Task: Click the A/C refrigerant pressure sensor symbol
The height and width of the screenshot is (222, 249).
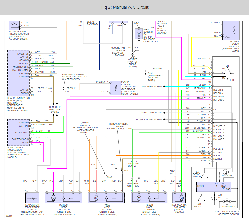Action: (x=14, y=25)
